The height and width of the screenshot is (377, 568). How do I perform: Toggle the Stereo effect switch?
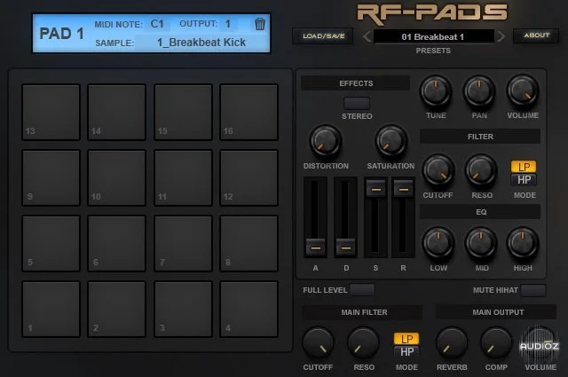pyautogui.click(x=357, y=103)
